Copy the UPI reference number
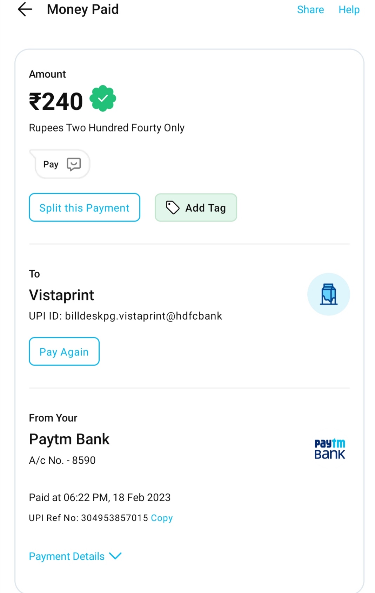 click(162, 518)
